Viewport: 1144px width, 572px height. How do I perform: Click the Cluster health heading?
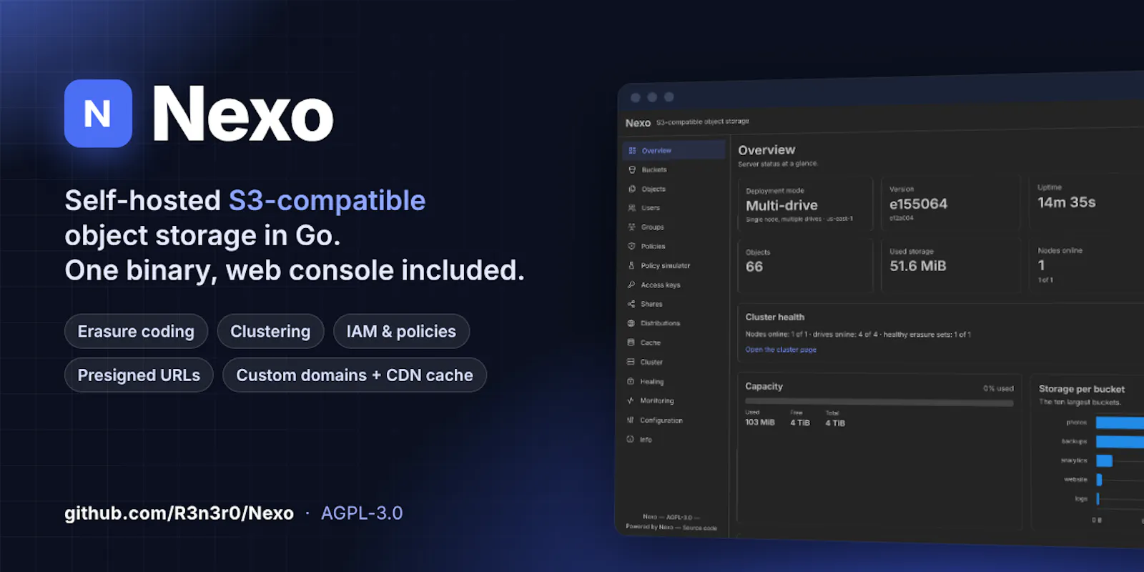click(775, 317)
